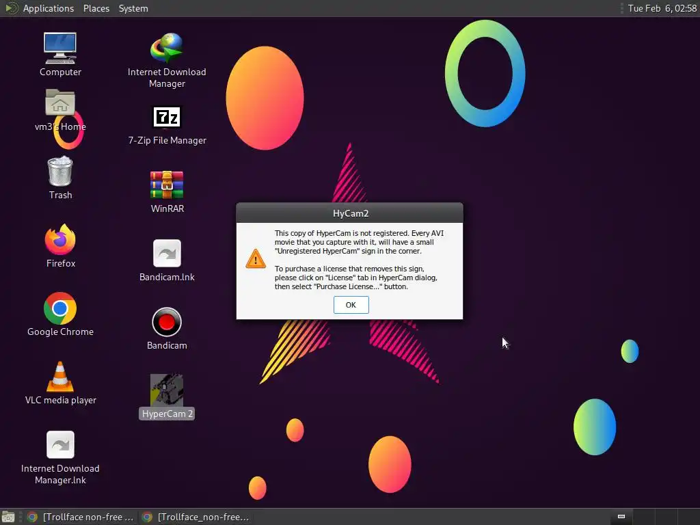Switch to the [Trollface_non-free... taskbar window
This screenshot has width=700, height=525.
coord(195,517)
